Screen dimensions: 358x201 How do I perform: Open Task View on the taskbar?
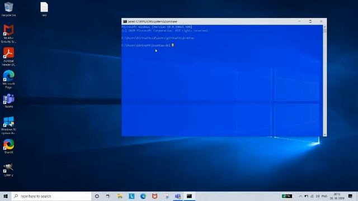(x=108, y=196)
